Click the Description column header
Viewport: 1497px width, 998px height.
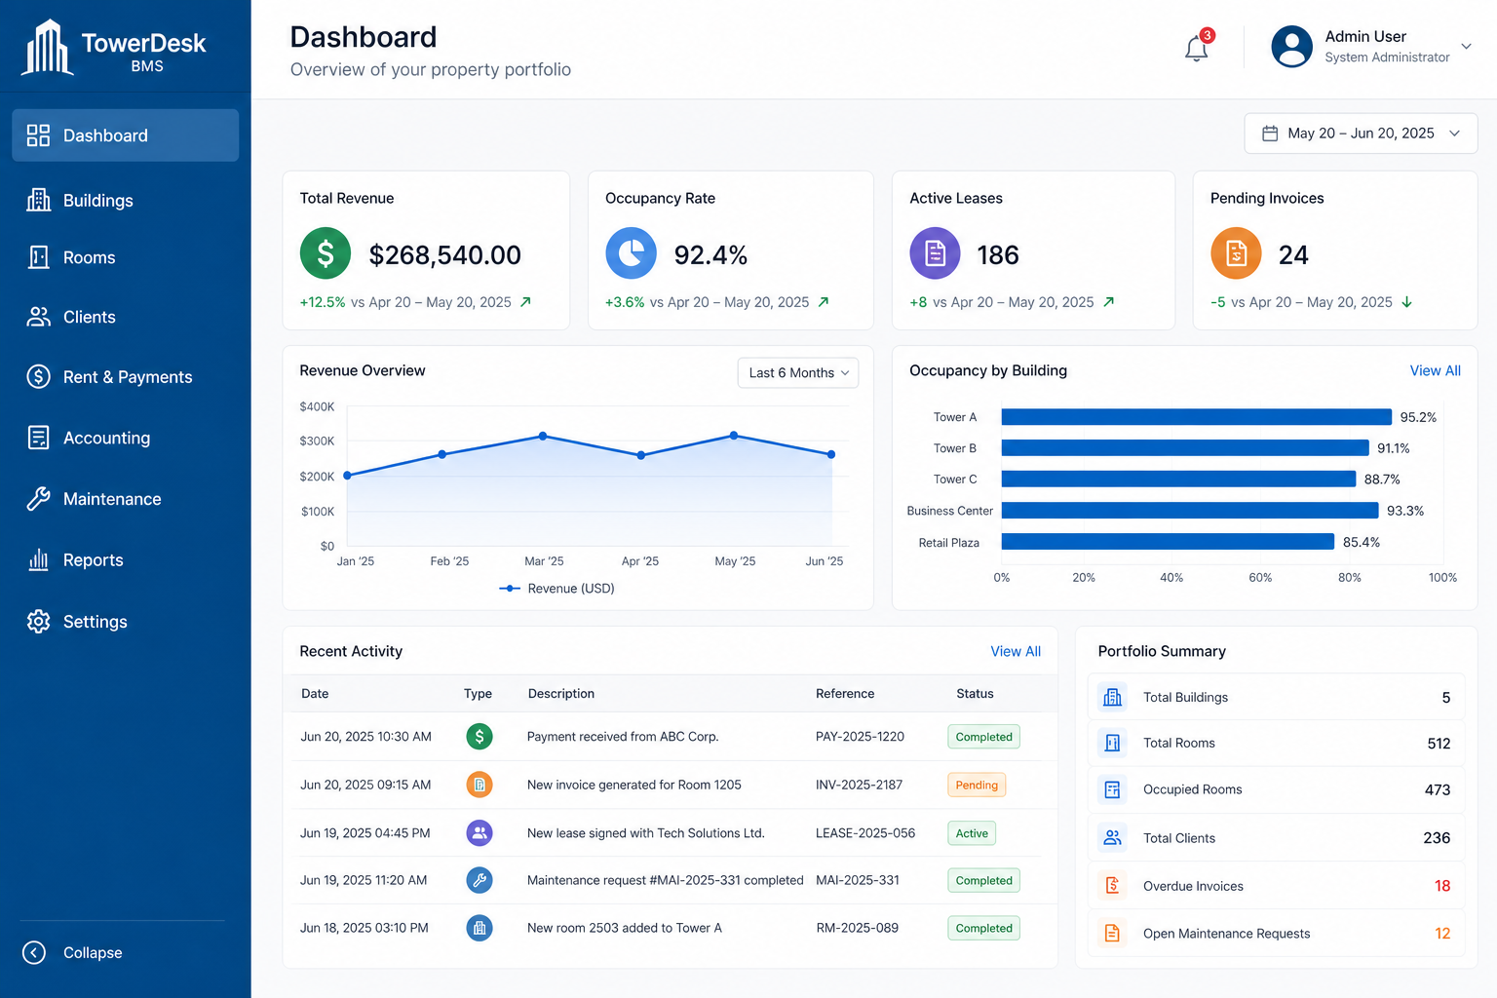[560, 694]
